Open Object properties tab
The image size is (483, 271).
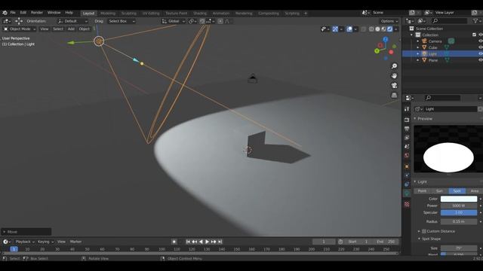(x=407, y=166)
